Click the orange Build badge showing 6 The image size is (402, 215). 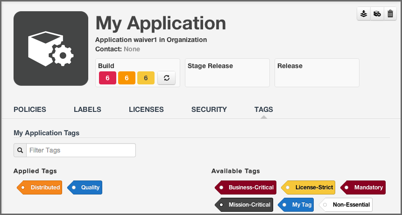pos(127,78)
